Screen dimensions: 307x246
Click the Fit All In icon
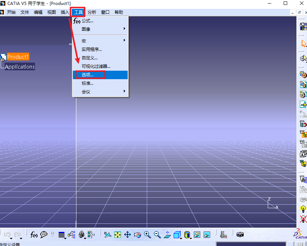117,234
